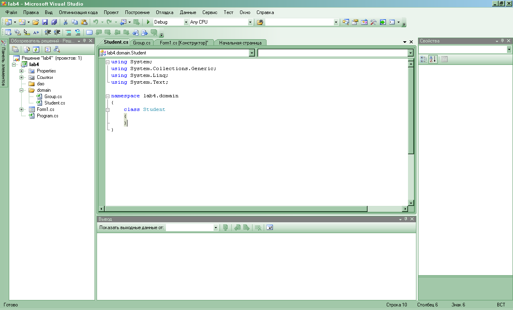Open Solution Explorer toolbar icon

point(345,22)
